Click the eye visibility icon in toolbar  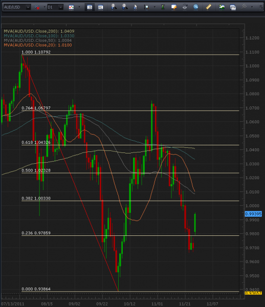pyautogui.click(x=185, y=7)
